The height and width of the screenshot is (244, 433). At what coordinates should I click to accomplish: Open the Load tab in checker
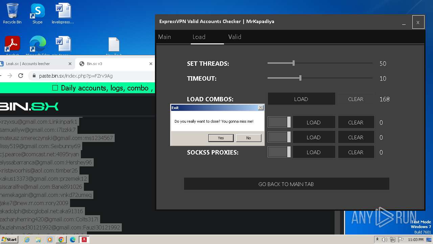coord(199,37)
